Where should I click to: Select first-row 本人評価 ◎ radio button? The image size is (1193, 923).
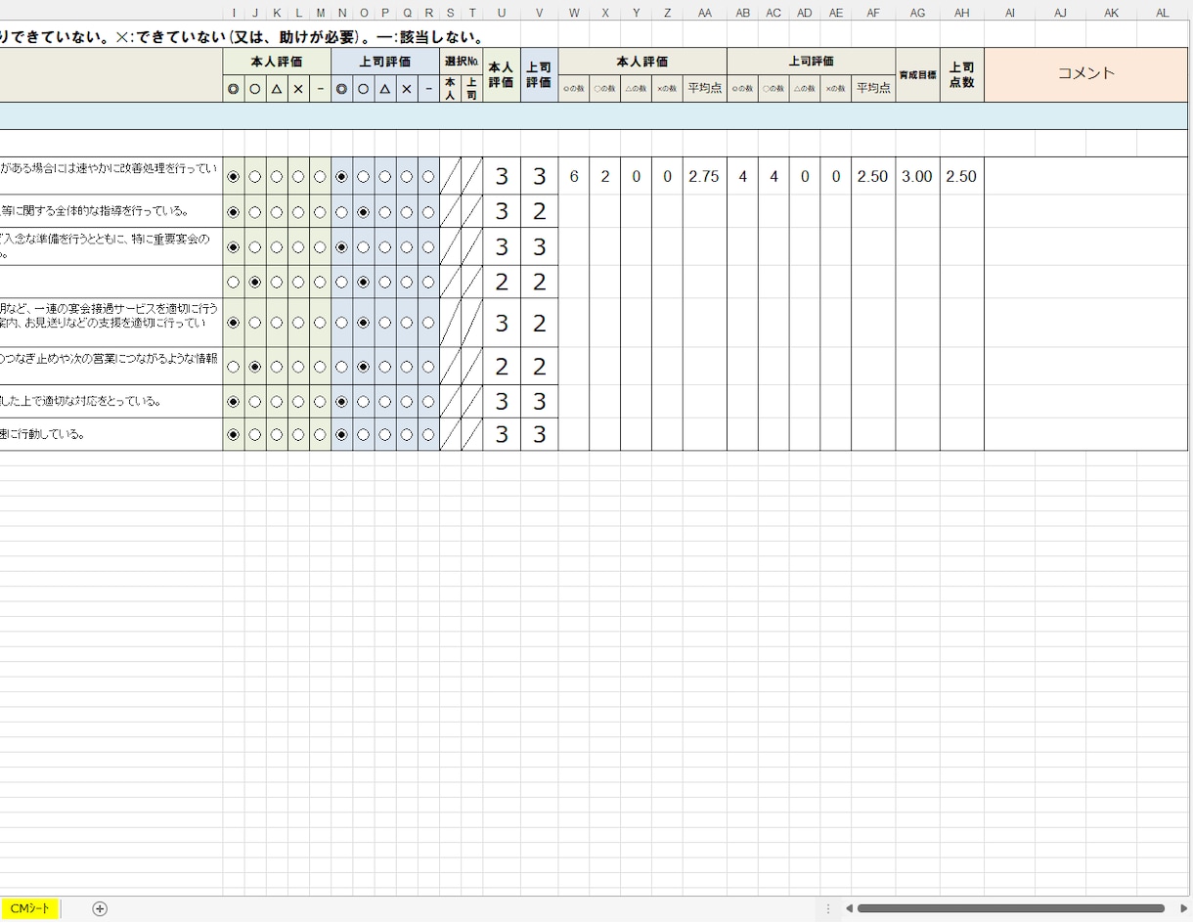coord(233,177)
